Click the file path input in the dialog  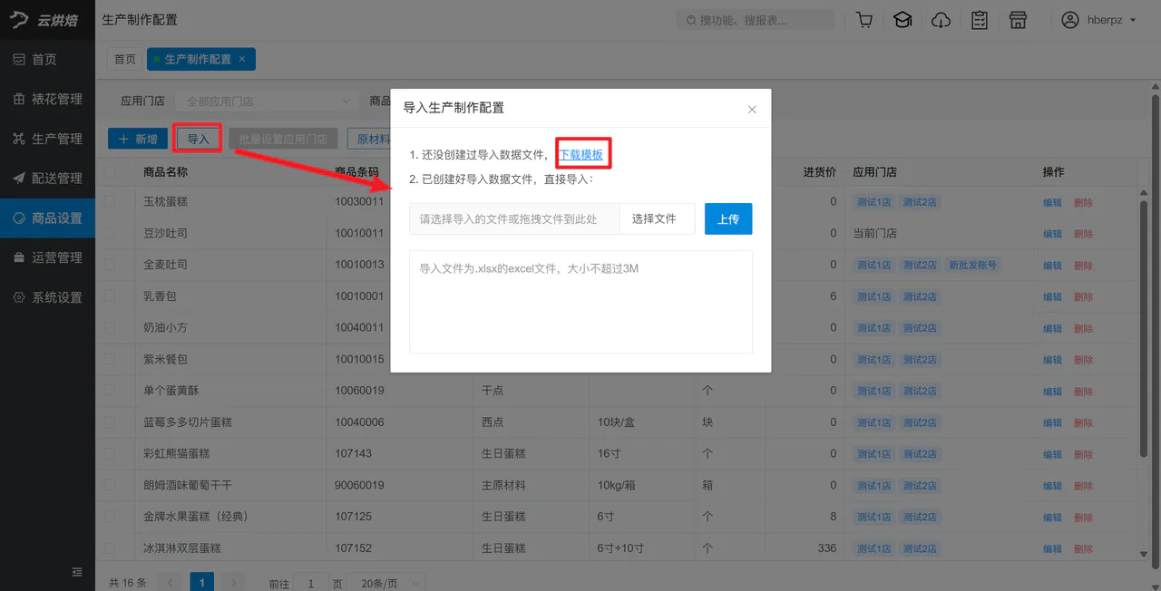pos(514,218)
